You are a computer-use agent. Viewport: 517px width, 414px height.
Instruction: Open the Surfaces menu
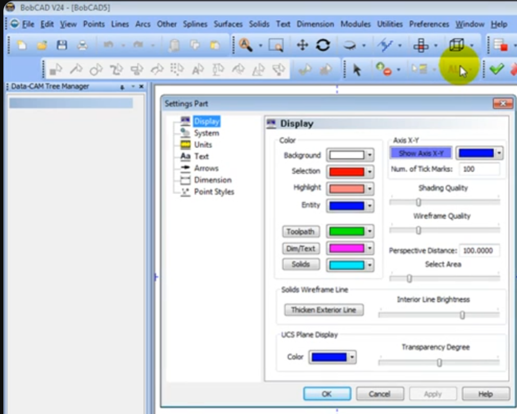click(228, 24)
